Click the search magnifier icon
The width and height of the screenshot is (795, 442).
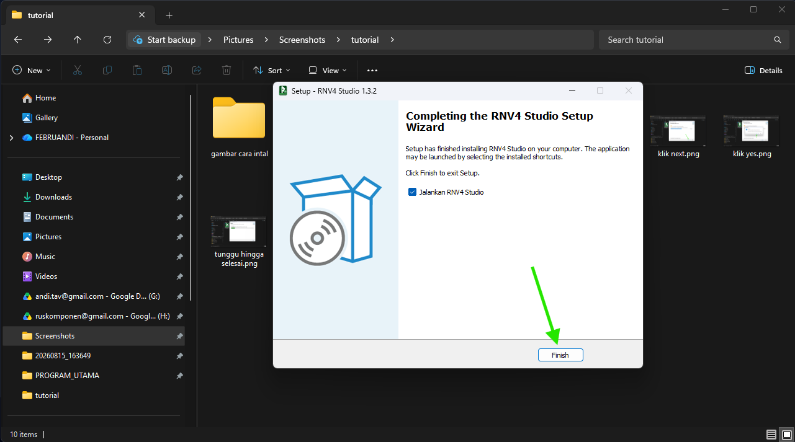(x=777, y=40)
